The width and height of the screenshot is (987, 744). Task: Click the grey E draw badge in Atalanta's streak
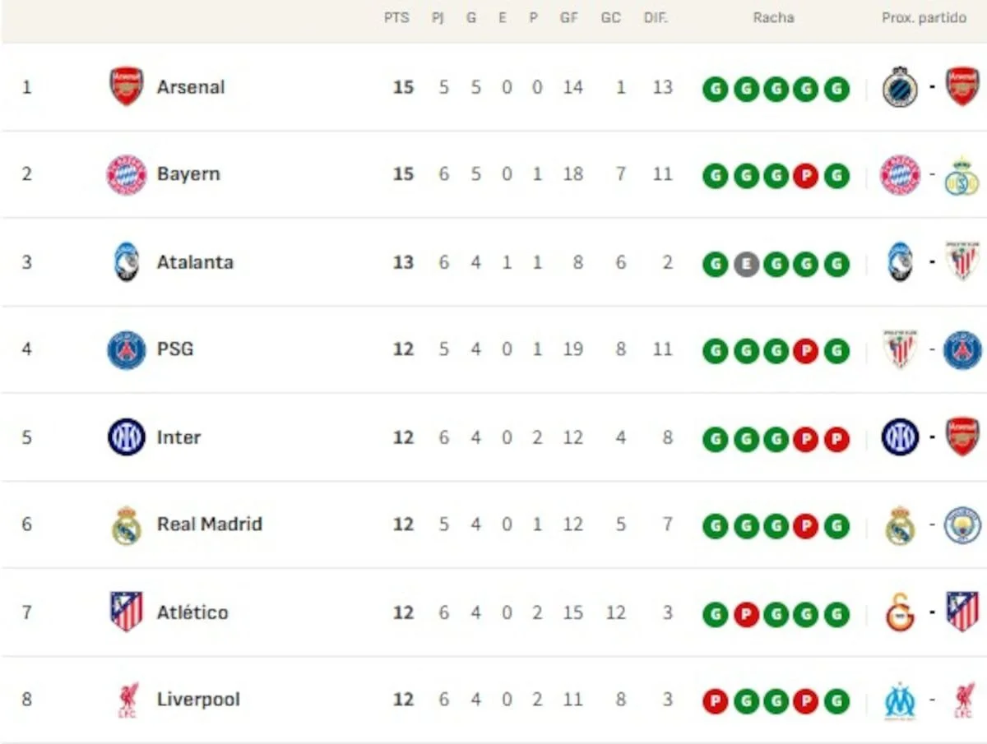click(746, 263)
